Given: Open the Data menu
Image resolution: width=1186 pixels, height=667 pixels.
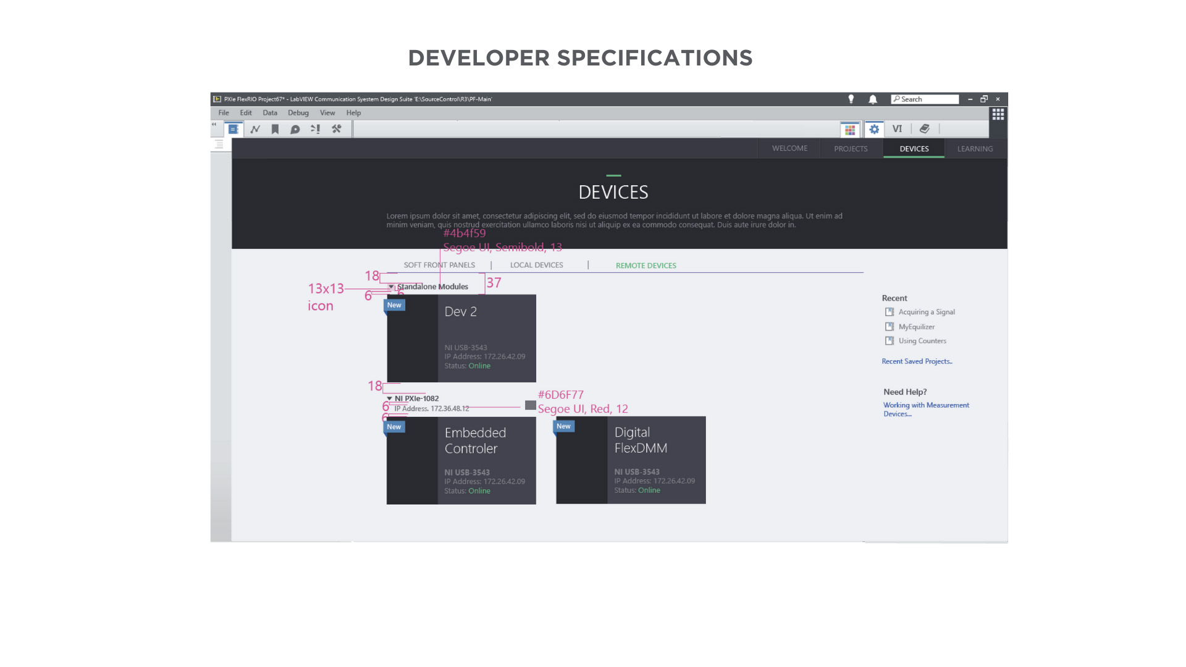Looking at the screenshot, I should (x=270, y=113).
